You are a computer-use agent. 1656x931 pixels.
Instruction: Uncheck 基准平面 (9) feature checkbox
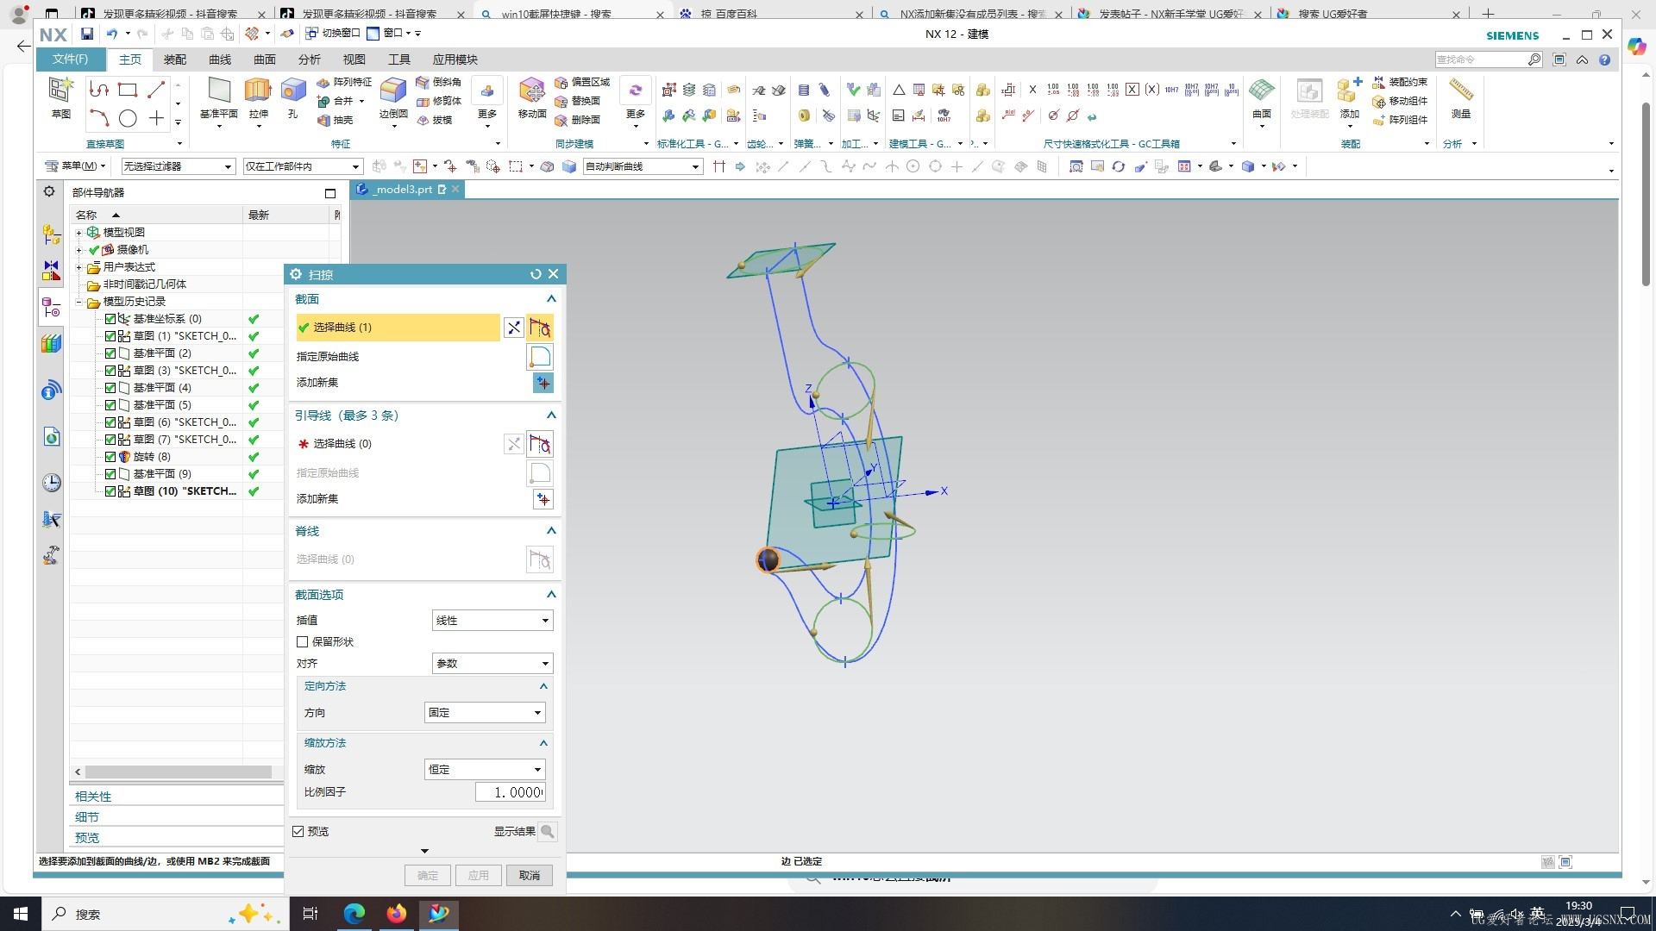[x=110, y=474]
